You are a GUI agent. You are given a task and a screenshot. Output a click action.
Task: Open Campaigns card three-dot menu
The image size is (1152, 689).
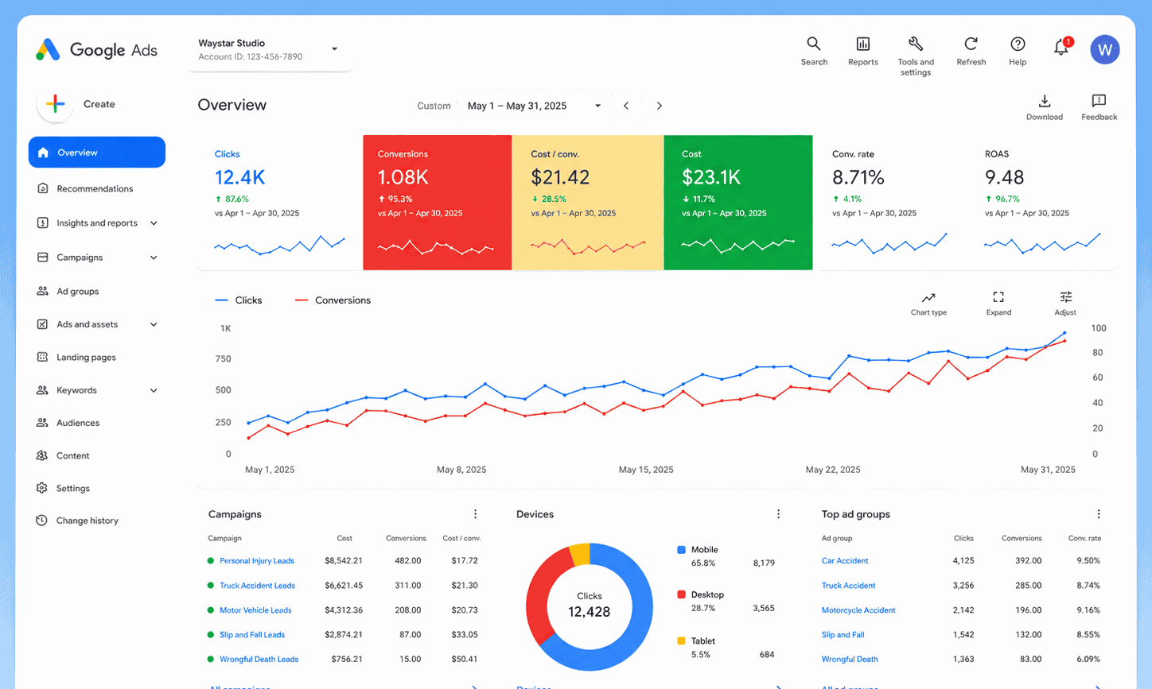click(x=475, y=514)
